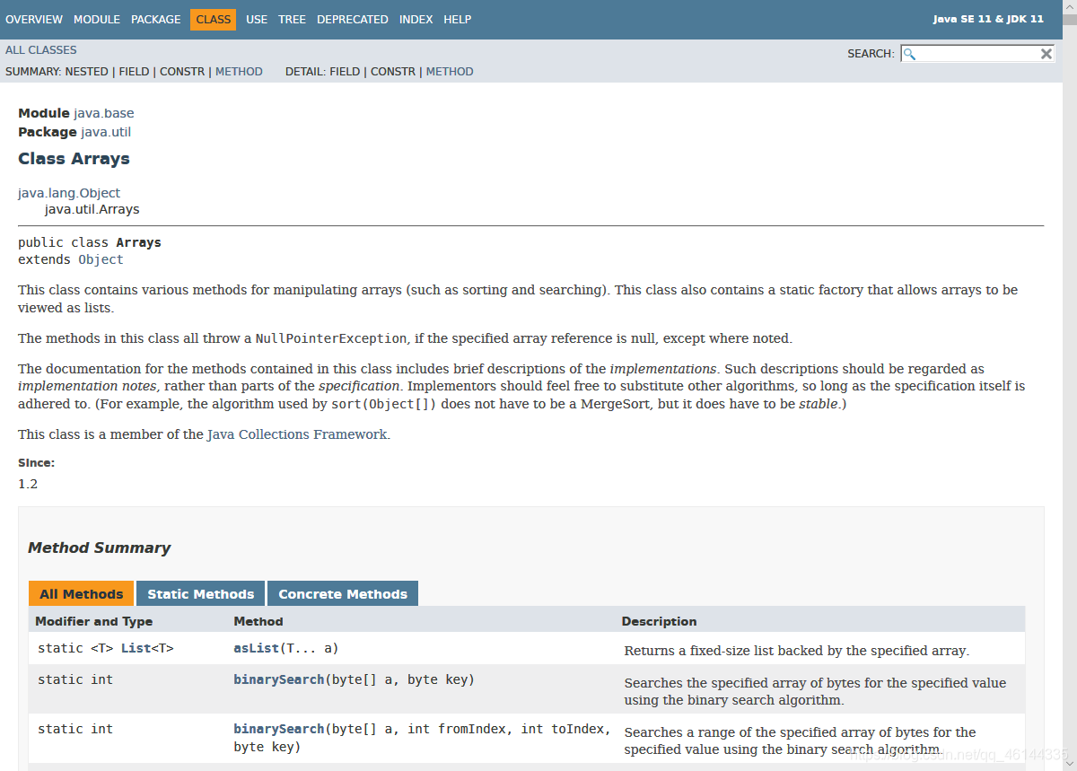Click the magnifier icon in search box

(909, 54)
